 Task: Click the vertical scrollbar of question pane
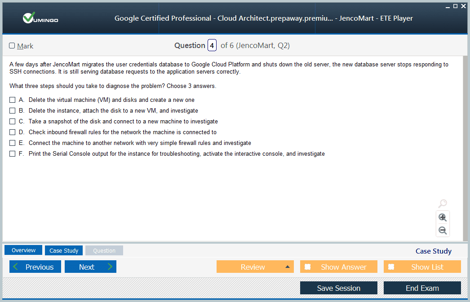465,149
